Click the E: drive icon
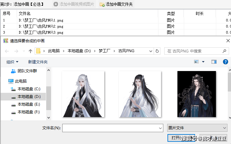The width and height of the screenshot is (231, 144). pyautogui.click(x=13, y=104)
